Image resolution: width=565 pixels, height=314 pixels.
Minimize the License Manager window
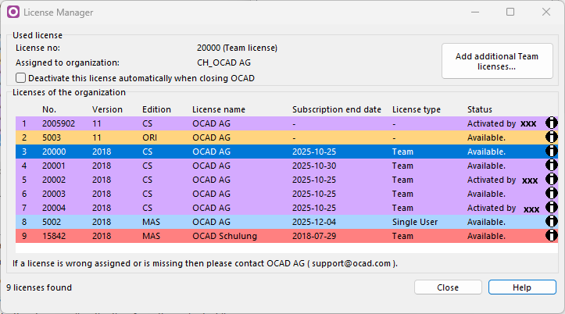475,12
